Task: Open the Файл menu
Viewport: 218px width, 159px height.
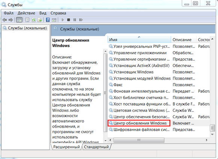Action: [x=9, y=13]
